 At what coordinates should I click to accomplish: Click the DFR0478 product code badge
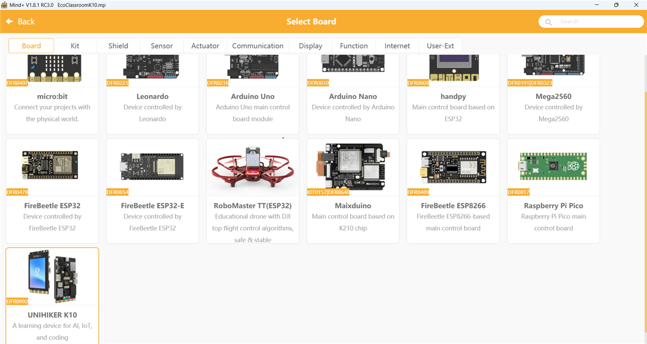[x=17, y=192]
